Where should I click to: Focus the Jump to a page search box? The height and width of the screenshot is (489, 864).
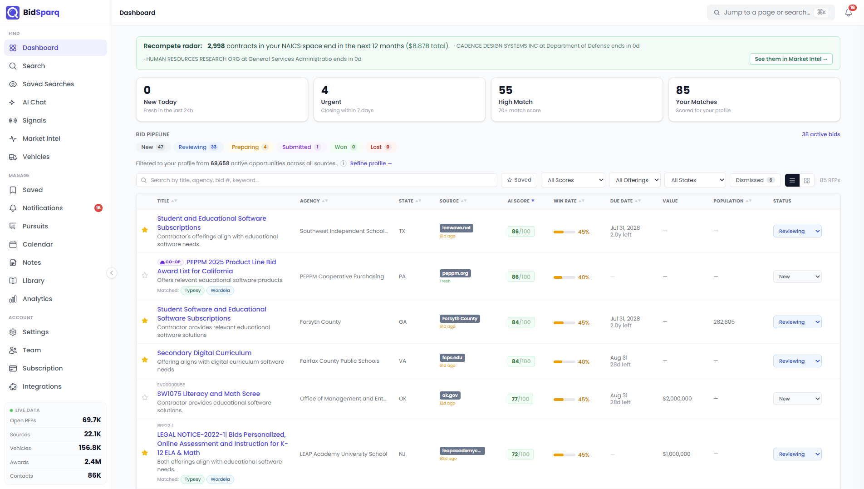pos(771,12)
